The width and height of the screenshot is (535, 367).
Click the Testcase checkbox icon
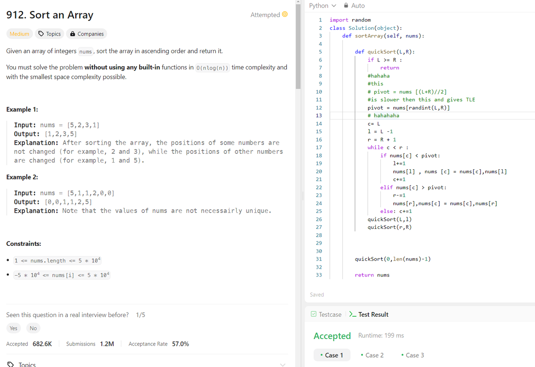point(313,314)
